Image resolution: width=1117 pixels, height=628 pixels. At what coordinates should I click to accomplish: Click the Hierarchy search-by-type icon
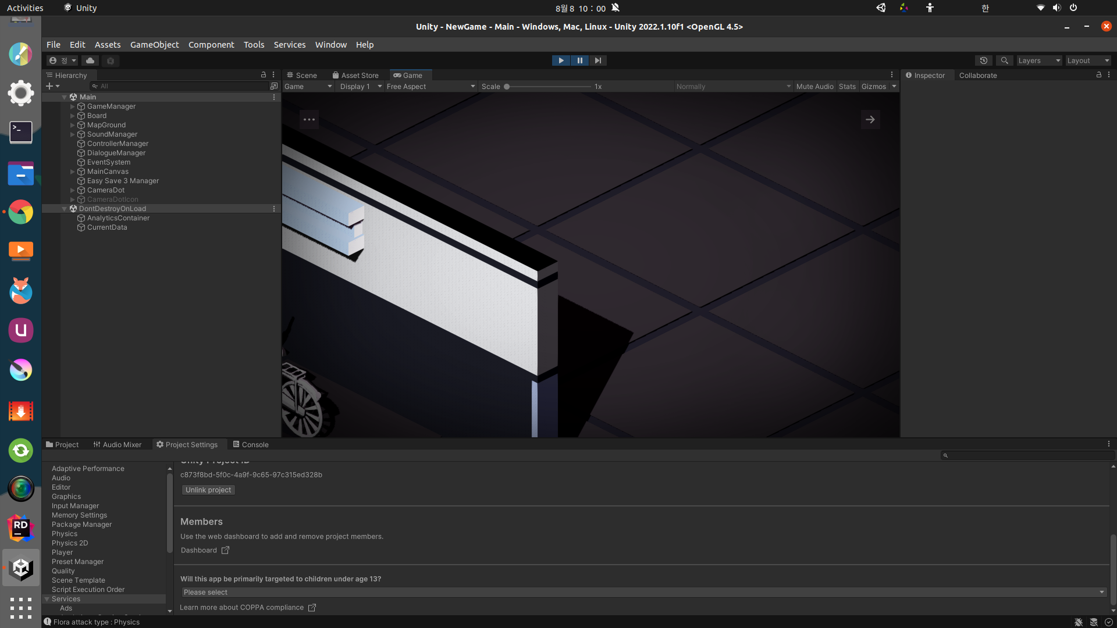274,86
